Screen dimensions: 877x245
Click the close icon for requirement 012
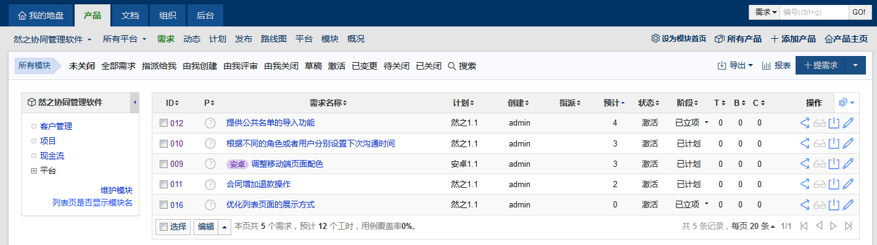pos(834,123)
